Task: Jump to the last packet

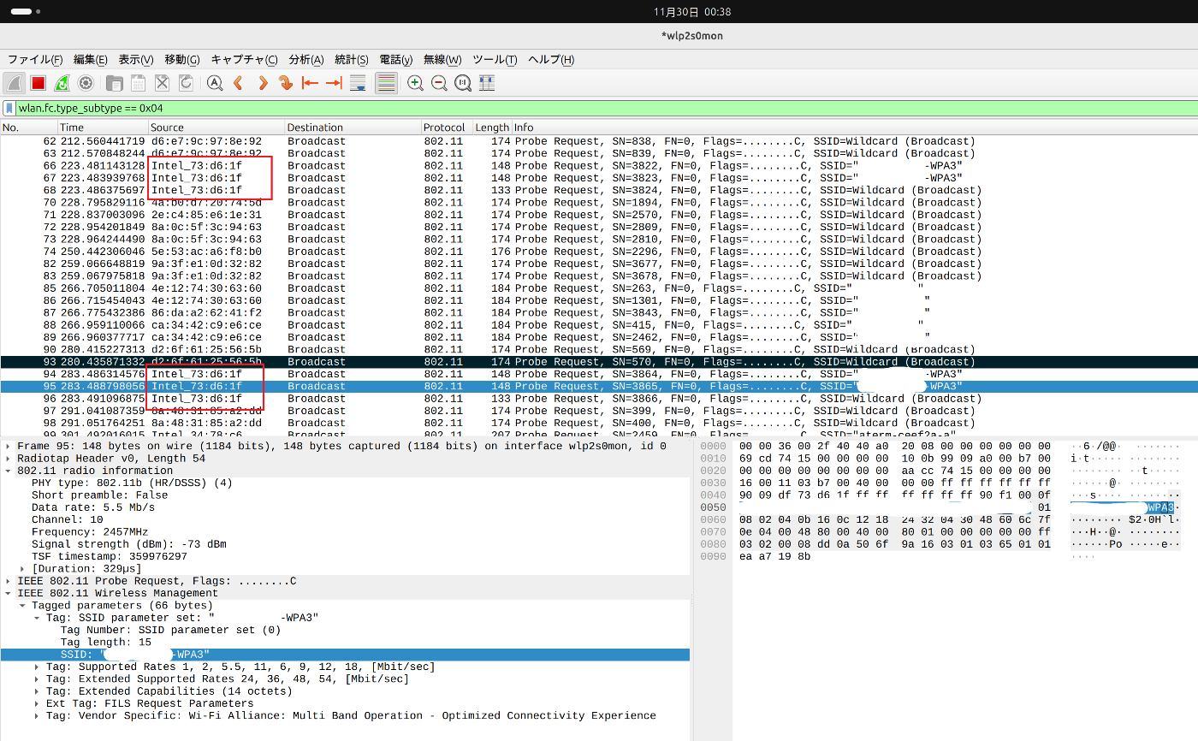Action: tap(335, 83)
